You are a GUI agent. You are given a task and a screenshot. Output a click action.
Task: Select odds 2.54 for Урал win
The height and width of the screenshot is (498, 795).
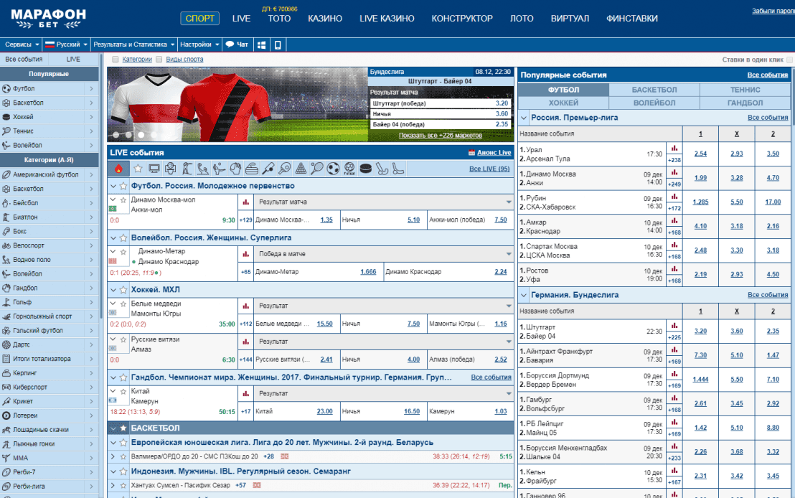coord(700,154)
